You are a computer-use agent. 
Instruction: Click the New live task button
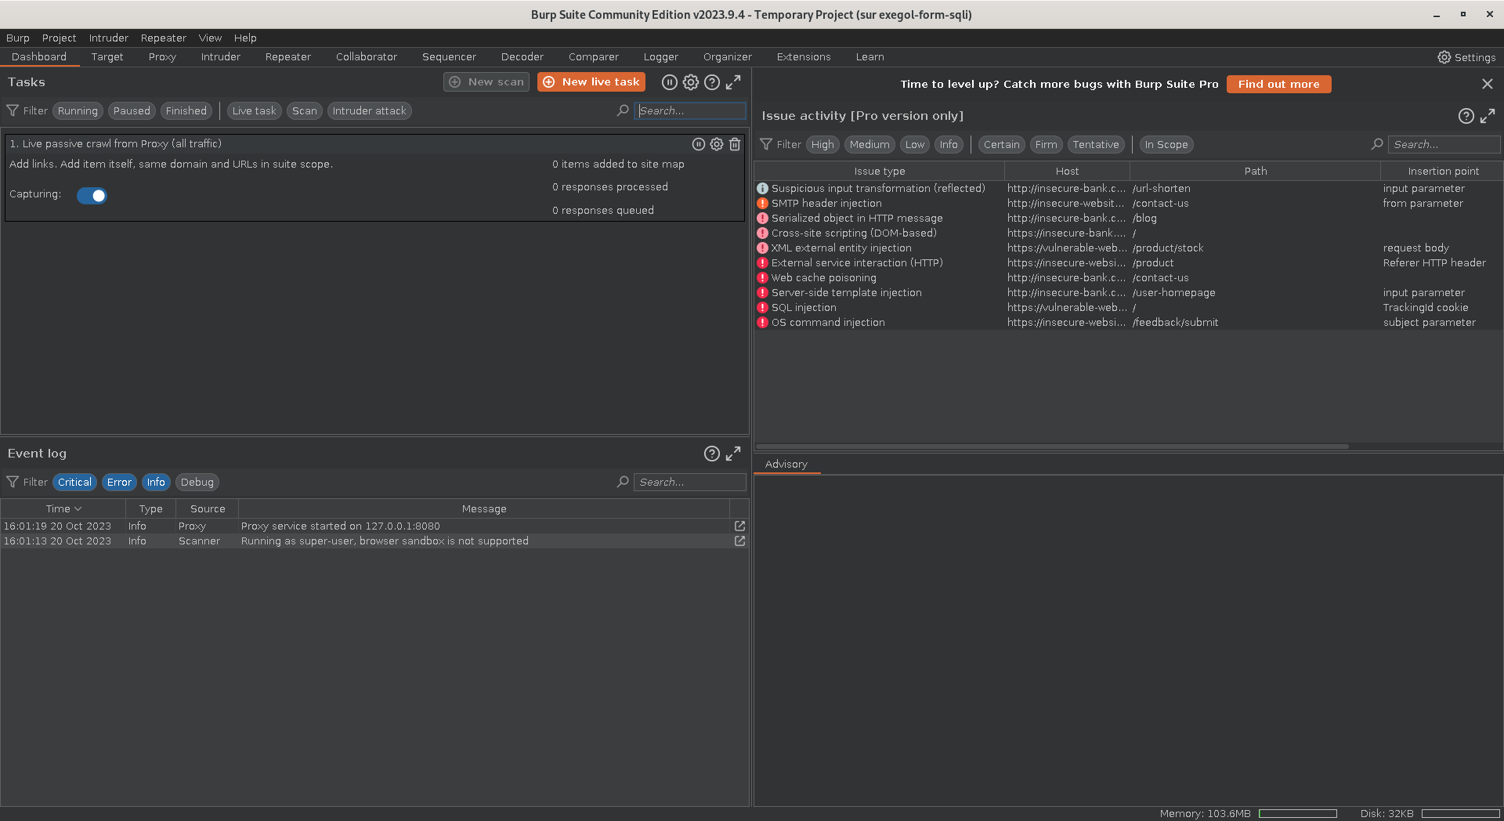coord(591,82)
